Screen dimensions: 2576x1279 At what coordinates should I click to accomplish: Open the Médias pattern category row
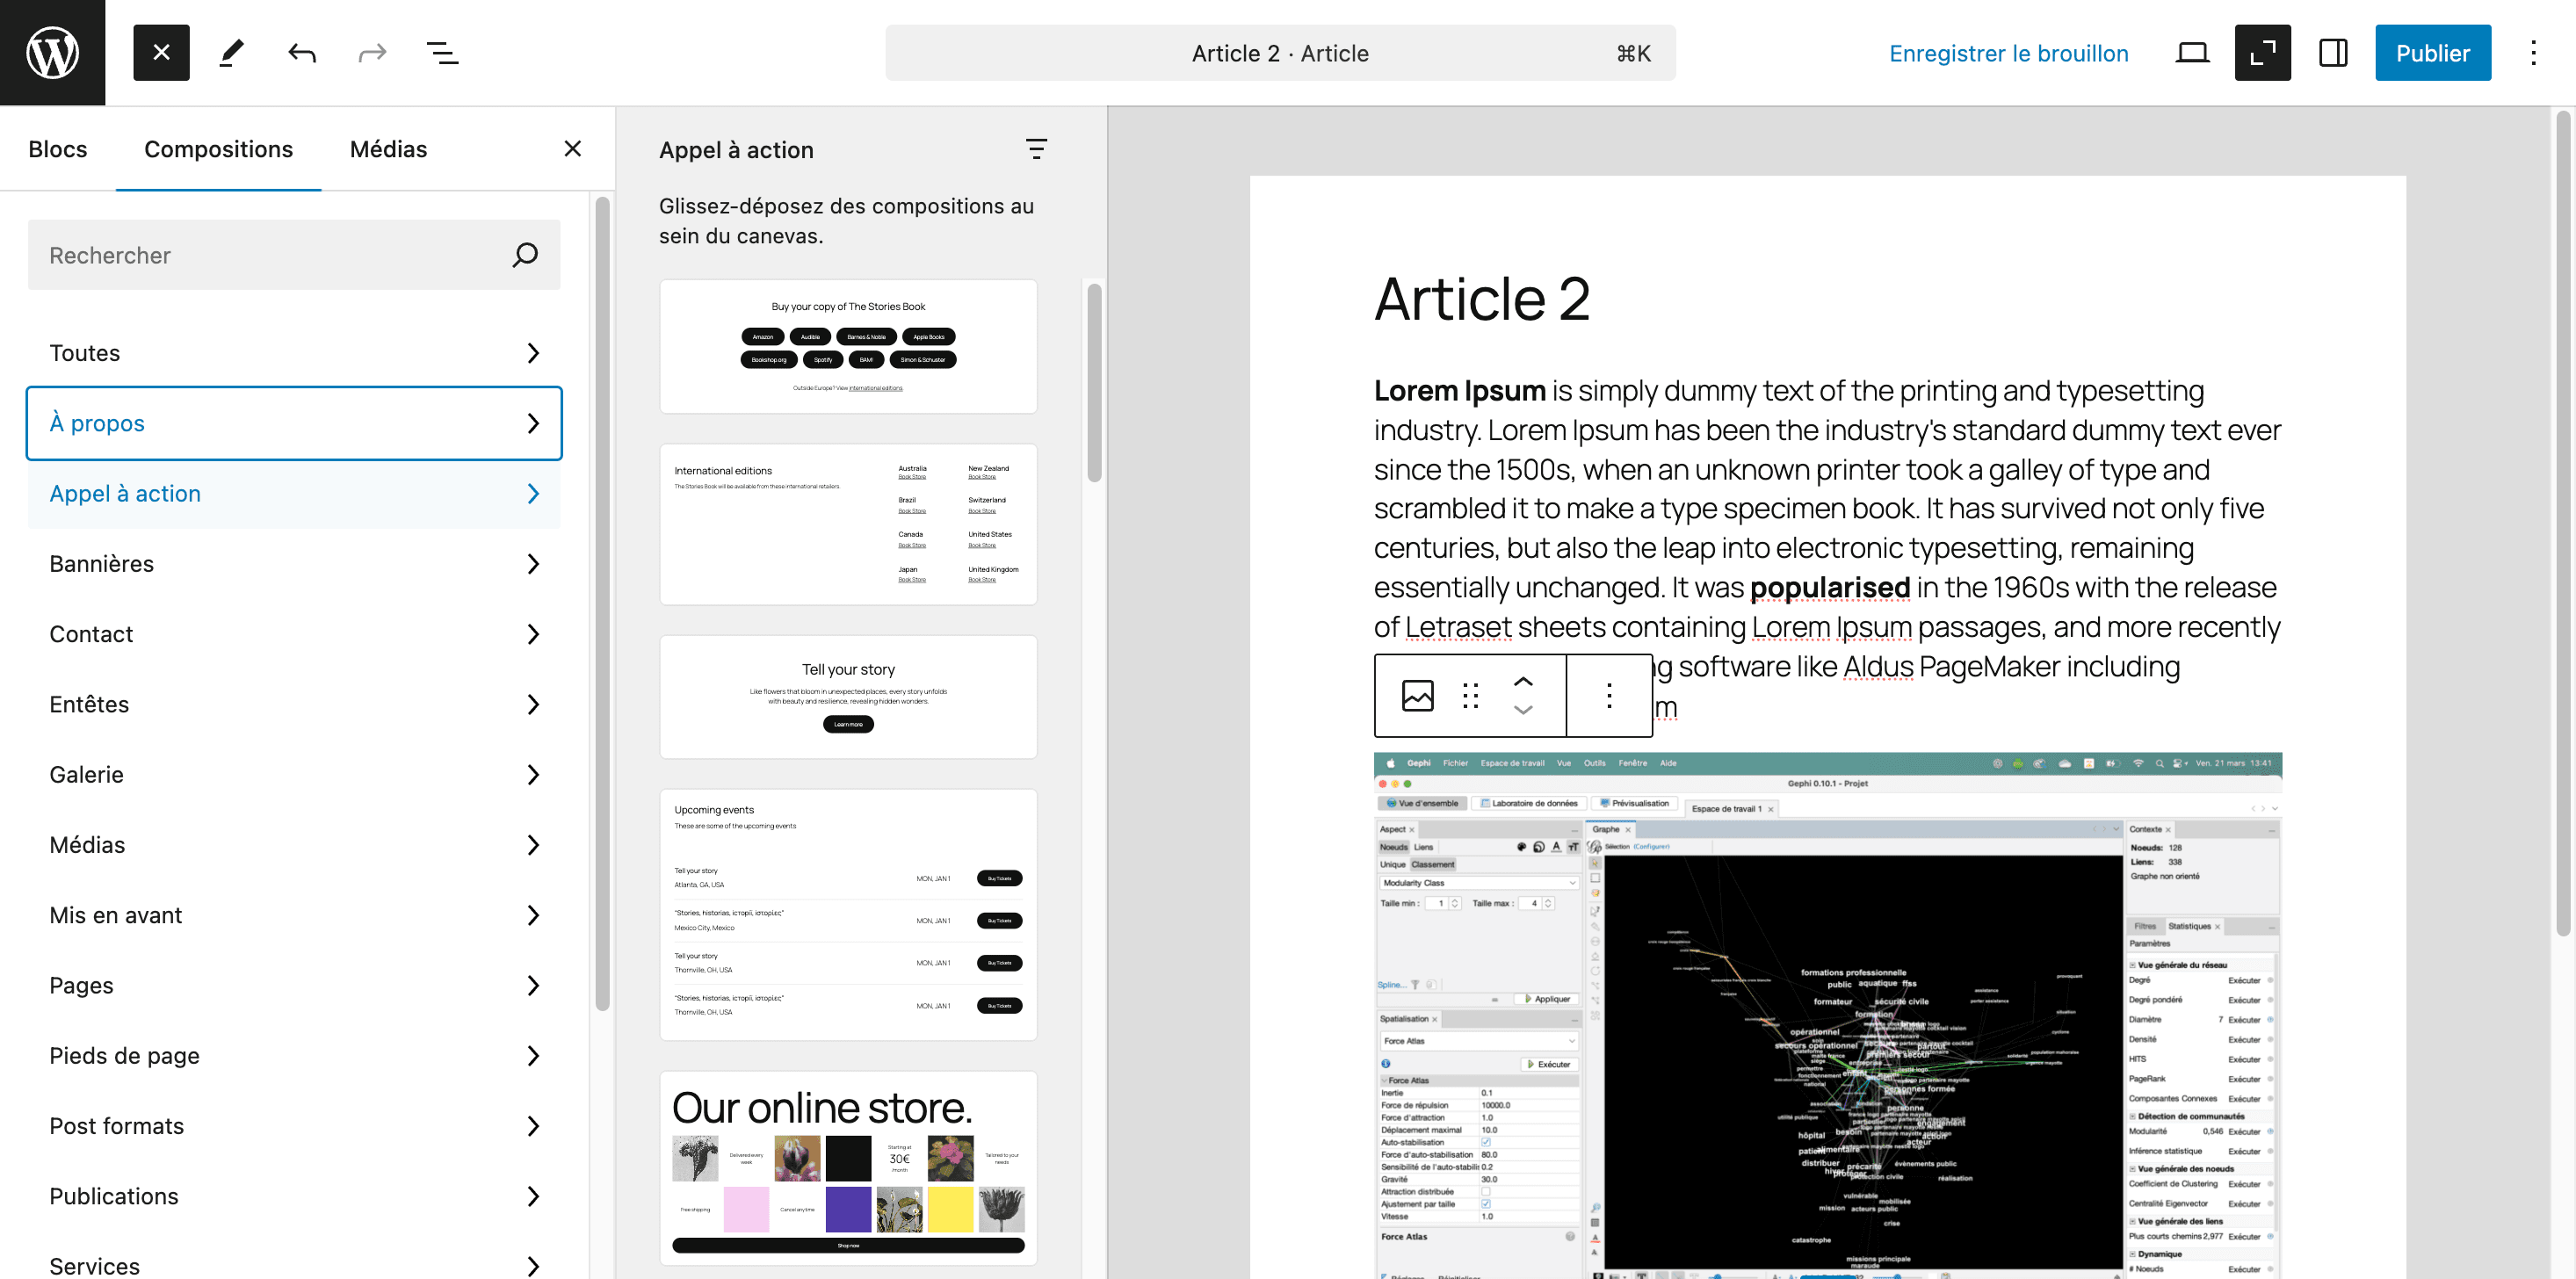(x=294, y=845)
